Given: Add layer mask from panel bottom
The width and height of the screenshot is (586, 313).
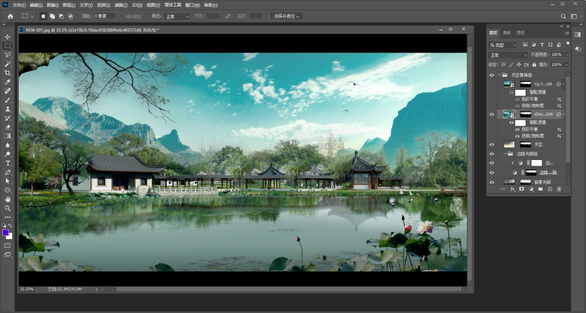Looking at the screenshot, I should [x=522, y=189].
